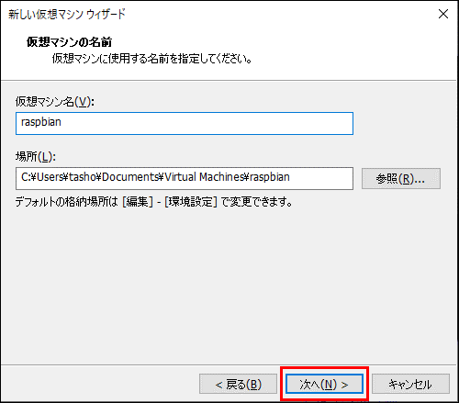Click the 場所(L): label

(36, 157)
